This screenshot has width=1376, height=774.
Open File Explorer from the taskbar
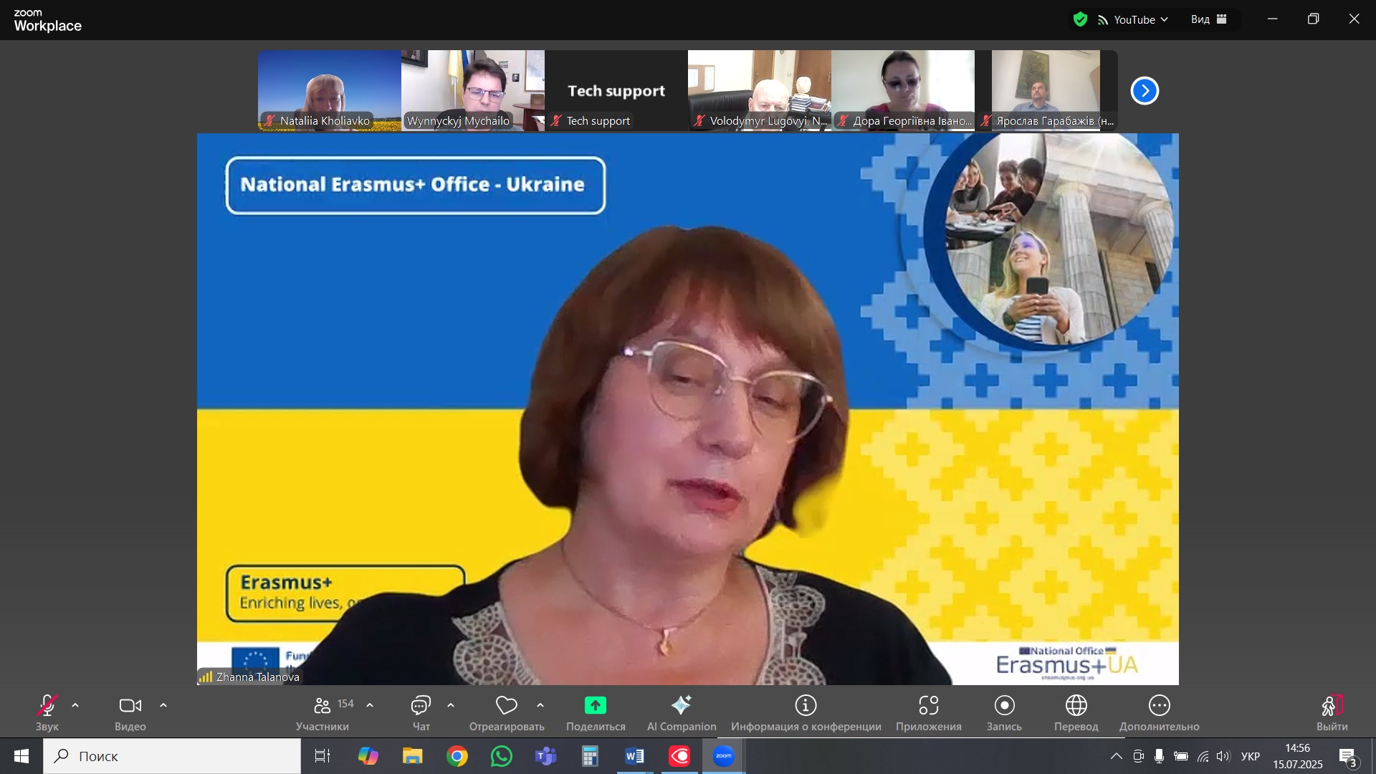click(x=413, y=756)
